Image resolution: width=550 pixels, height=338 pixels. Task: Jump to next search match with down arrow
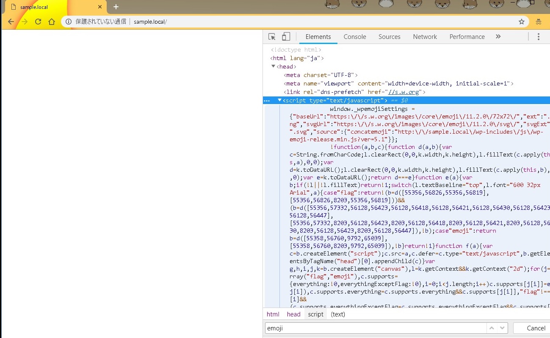[502, 328]
